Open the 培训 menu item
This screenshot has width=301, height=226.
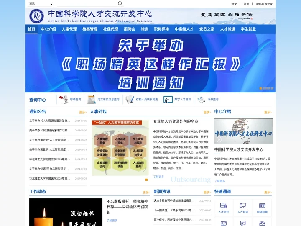pyautogui.click(x=145, y=29)
